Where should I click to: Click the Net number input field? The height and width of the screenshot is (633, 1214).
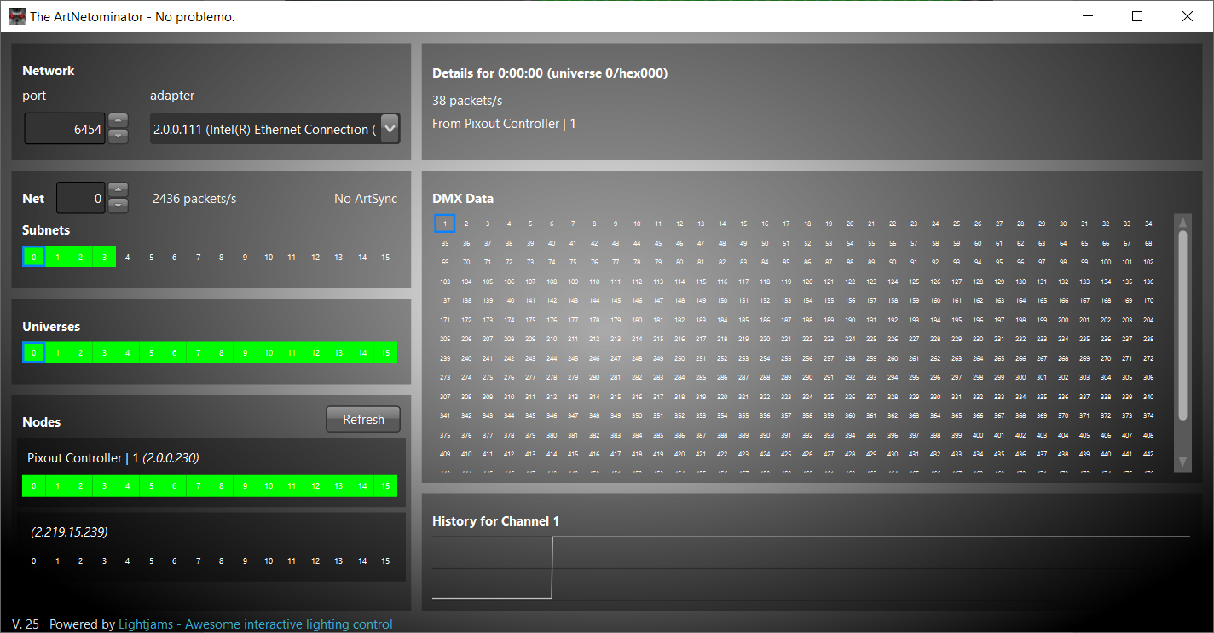pyautogui.click(x=81, y=198)
